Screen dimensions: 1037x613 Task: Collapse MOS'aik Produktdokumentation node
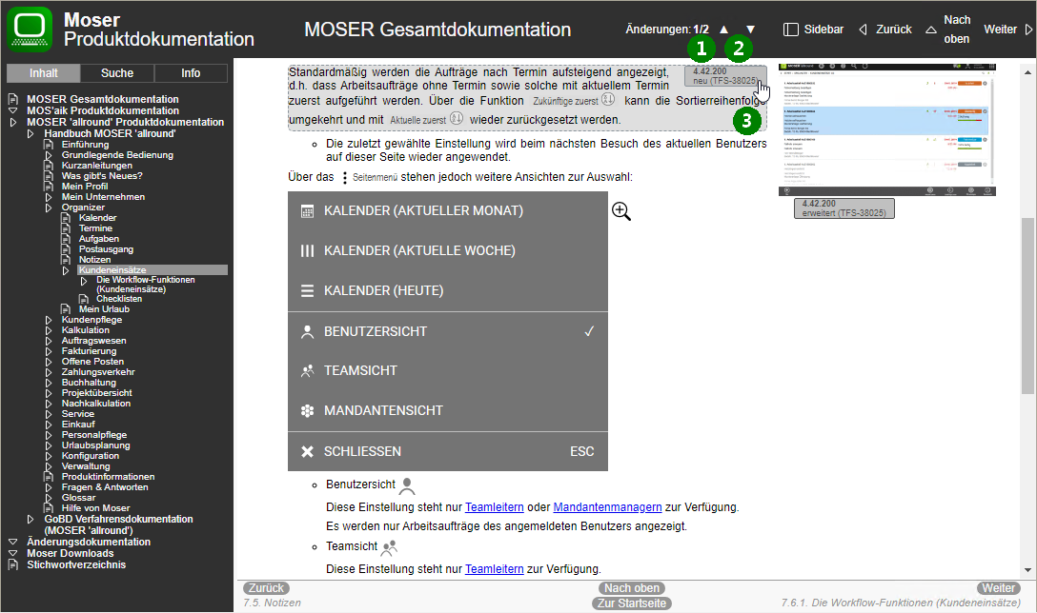[12, 111]
